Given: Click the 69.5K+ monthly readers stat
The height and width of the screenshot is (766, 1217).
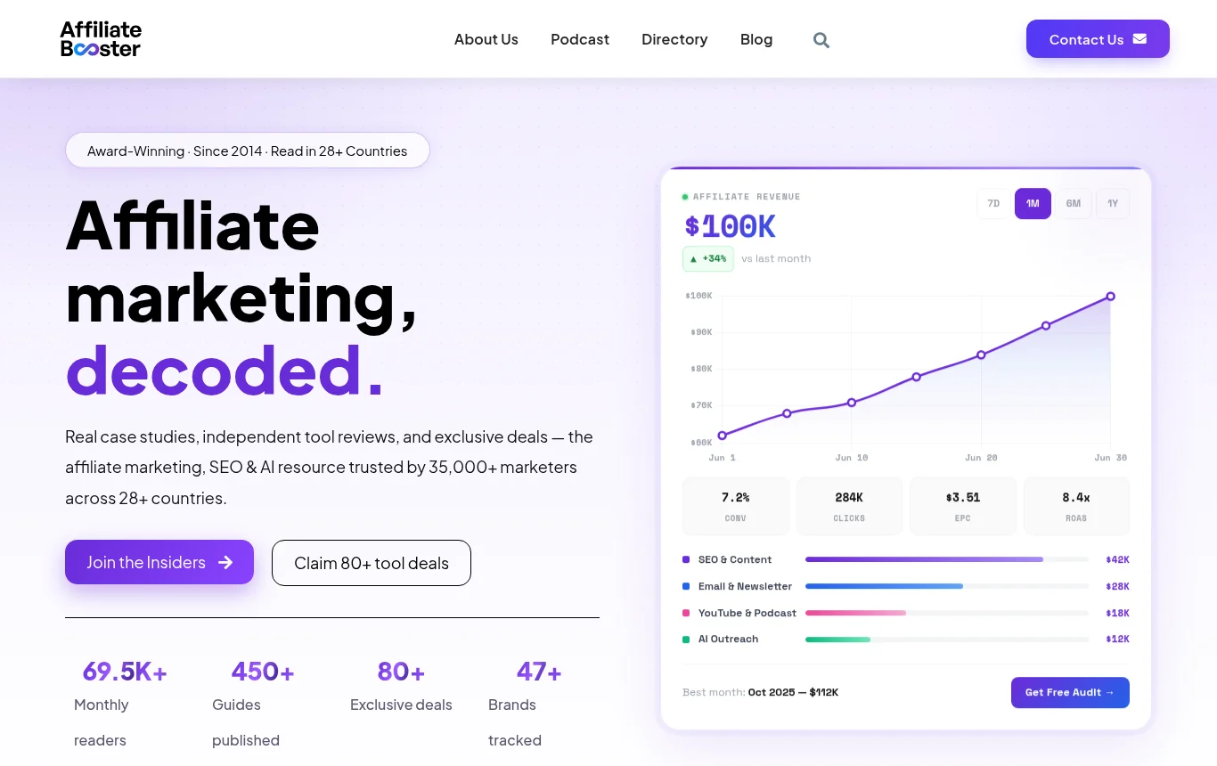Looking at the screenshot, I should click(125, 704).
